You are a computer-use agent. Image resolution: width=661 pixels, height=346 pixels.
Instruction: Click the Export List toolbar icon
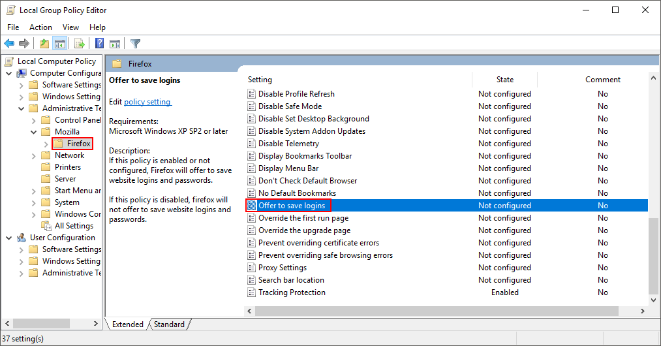(x=79, y=43)
